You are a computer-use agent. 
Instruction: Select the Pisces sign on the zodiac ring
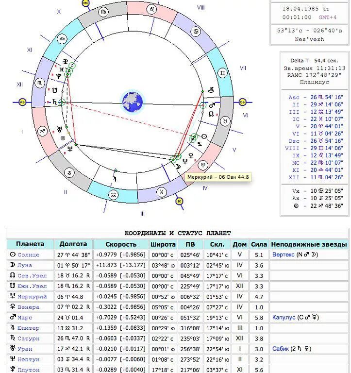[162, 192]
